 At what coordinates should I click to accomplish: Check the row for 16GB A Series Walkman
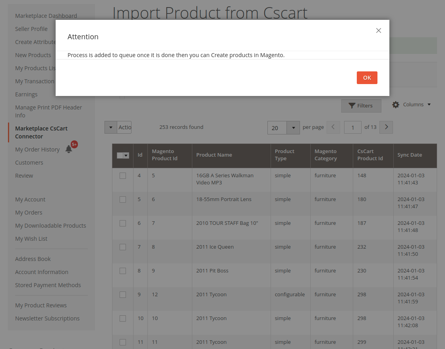[123, 176]
